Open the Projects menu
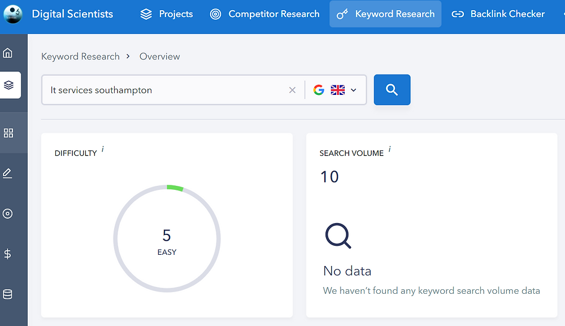This screenshot has width=565, height=326. tap(167, 14)
